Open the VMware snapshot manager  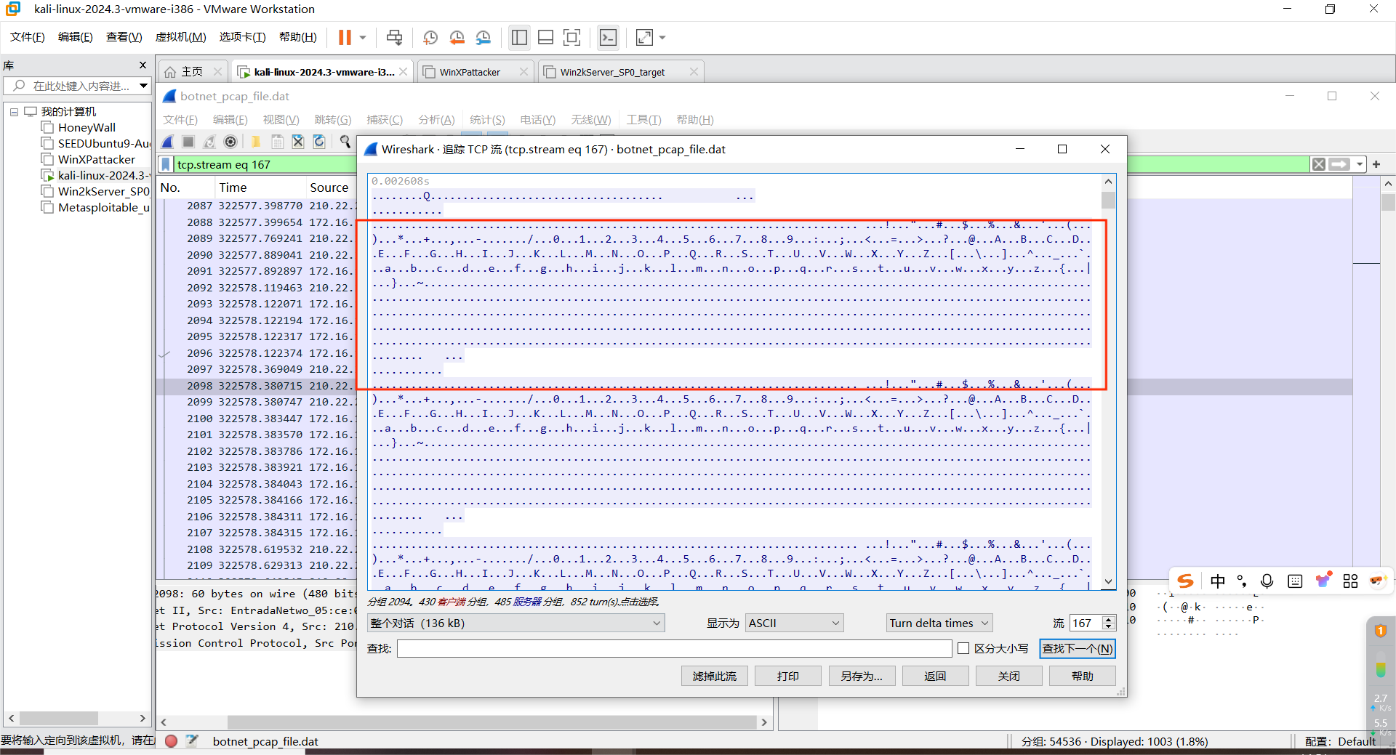point(484,37)
